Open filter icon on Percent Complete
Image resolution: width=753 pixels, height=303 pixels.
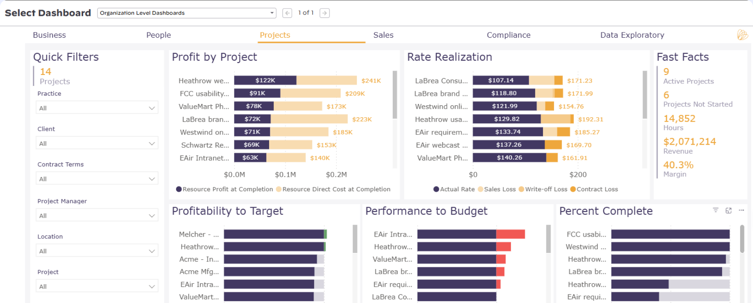[715, 210]
